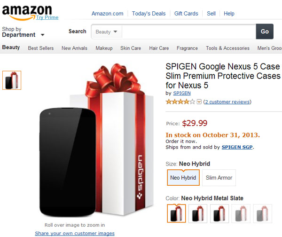Screen dimensions: 282x237
Task: Select the Neo Hybrid size option
Action: click(x=183, y=178)
